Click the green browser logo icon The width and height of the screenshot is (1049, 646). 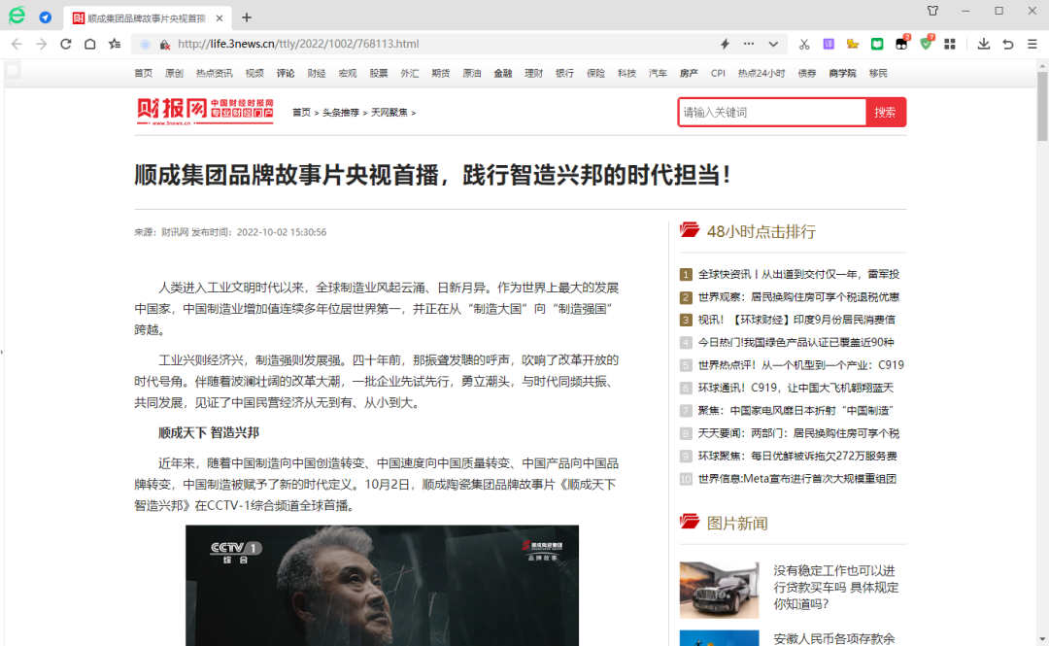click(x=17, y=17)
